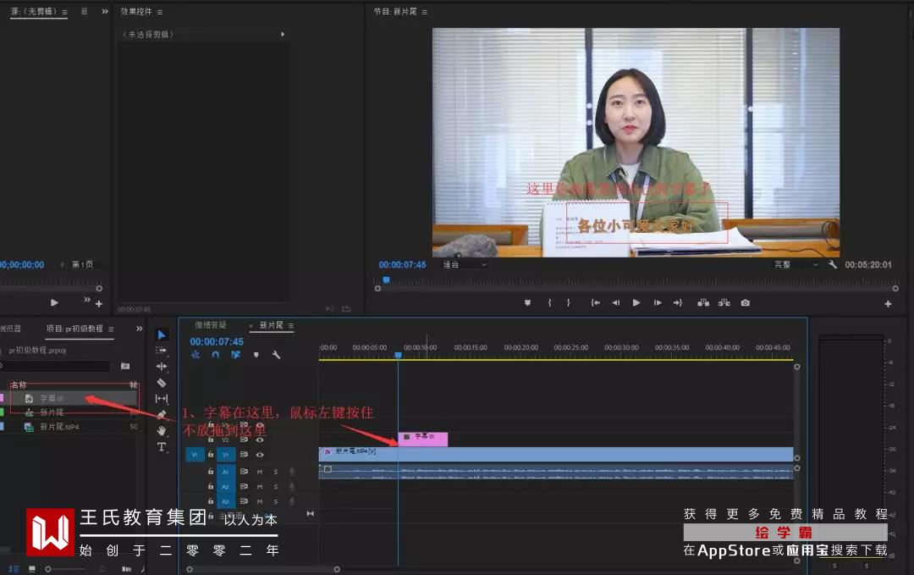This screenshot has height=575, width=914.
Task: Click the Extract button in Program Monitor
Action: click(724, 302)
